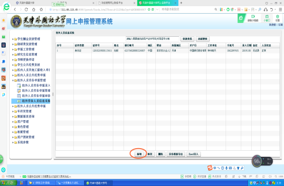The width and height of the screenshot is (284, 186).
Task: Select the active 天津外国语大学网上自助平台 tab
Action: tap(157, 3)
